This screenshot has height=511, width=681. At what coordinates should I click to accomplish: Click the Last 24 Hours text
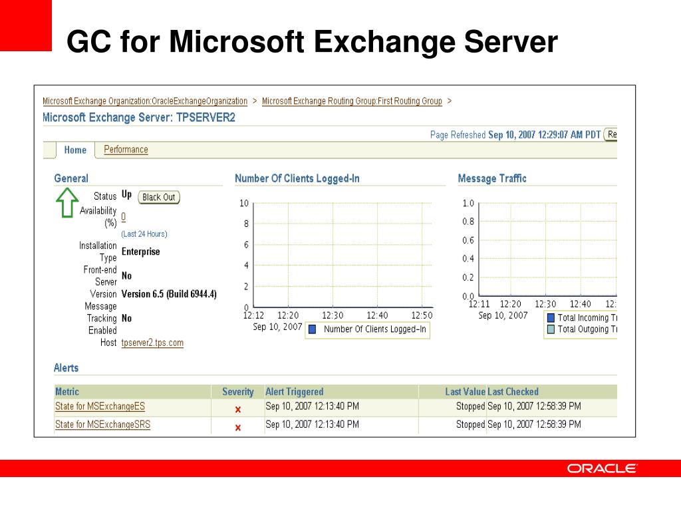point(144,234)
